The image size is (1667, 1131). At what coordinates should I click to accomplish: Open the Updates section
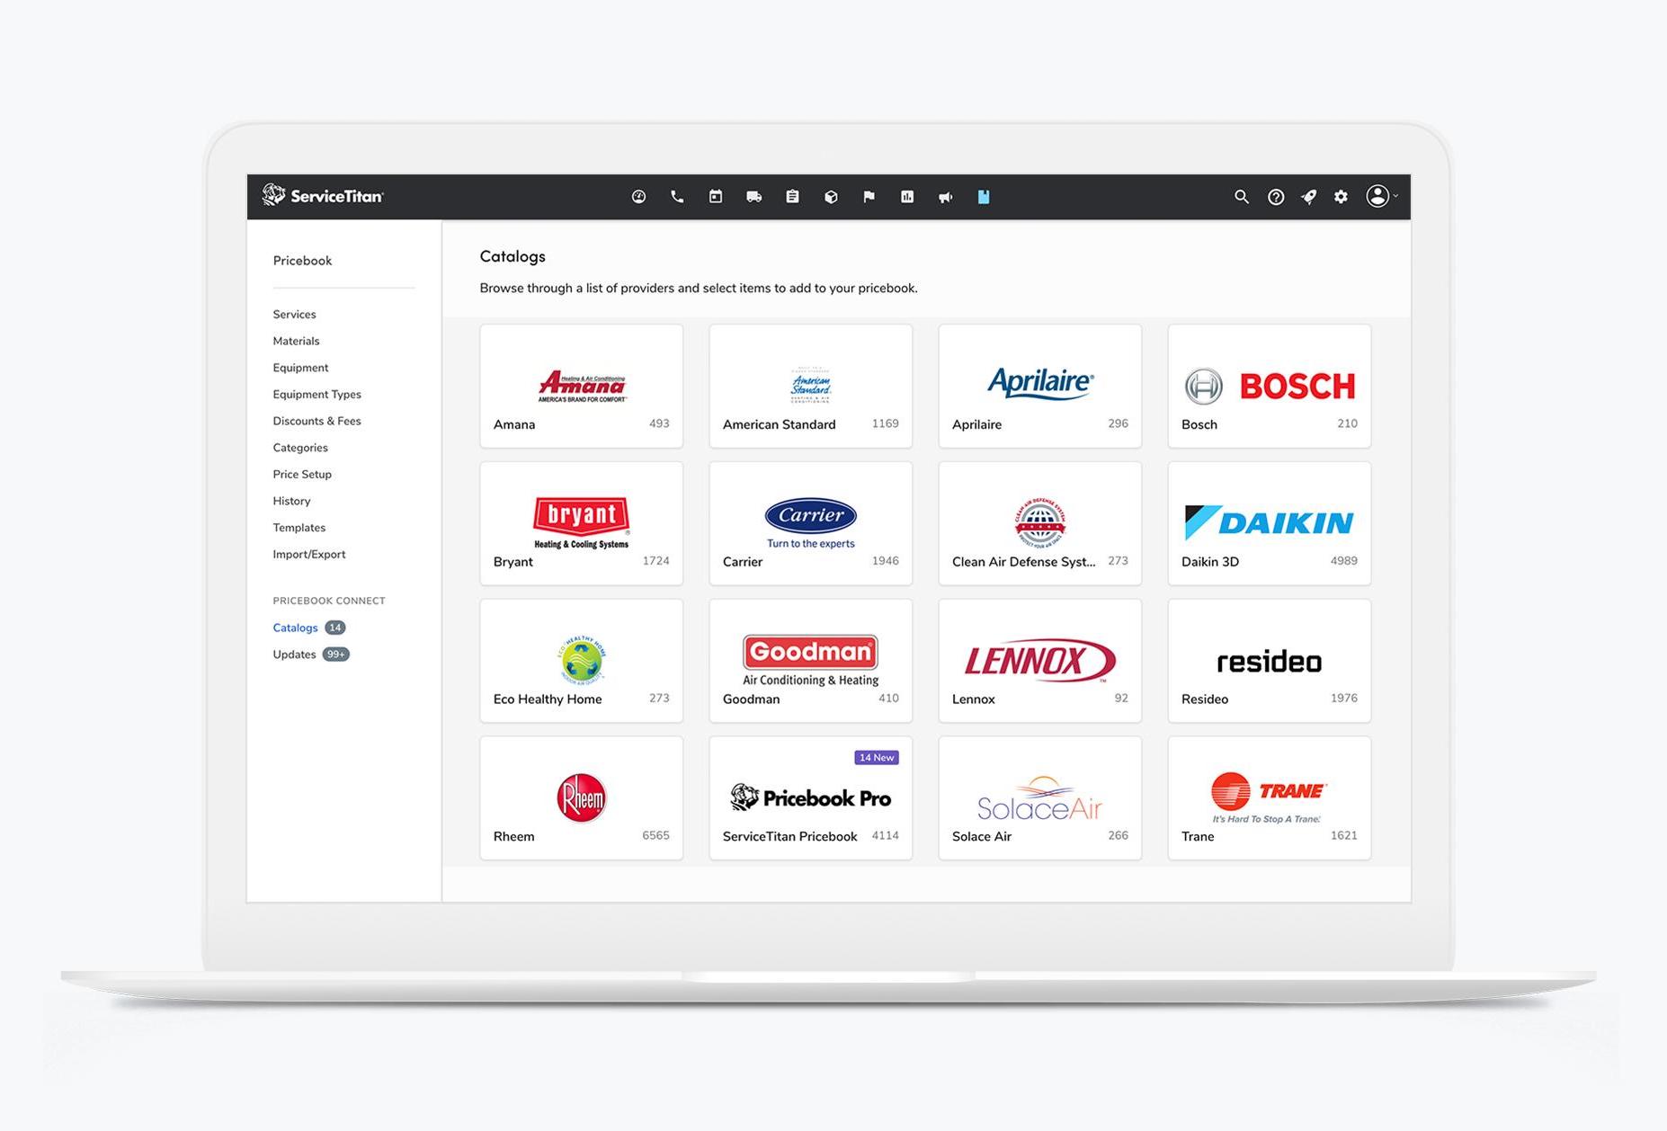click(x=294, y=654)
